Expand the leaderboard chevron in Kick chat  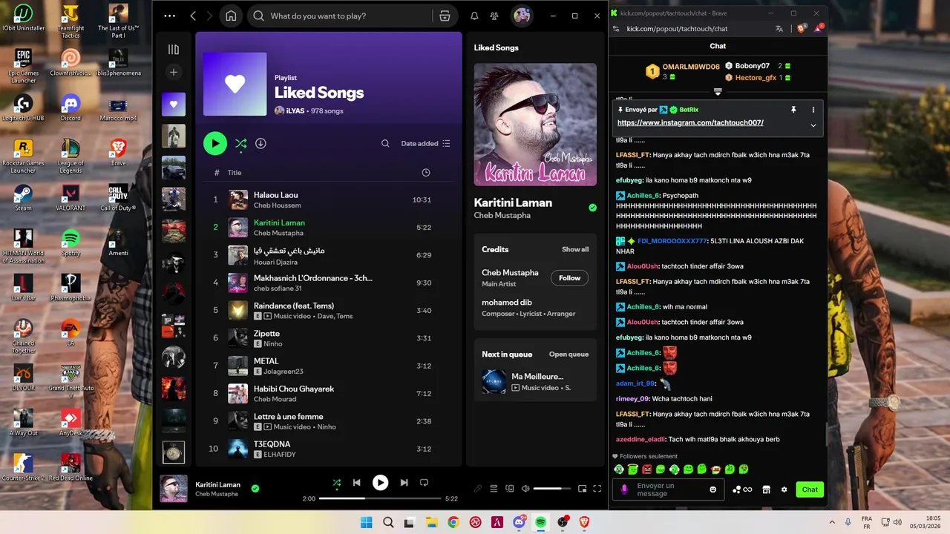(718, 92)
